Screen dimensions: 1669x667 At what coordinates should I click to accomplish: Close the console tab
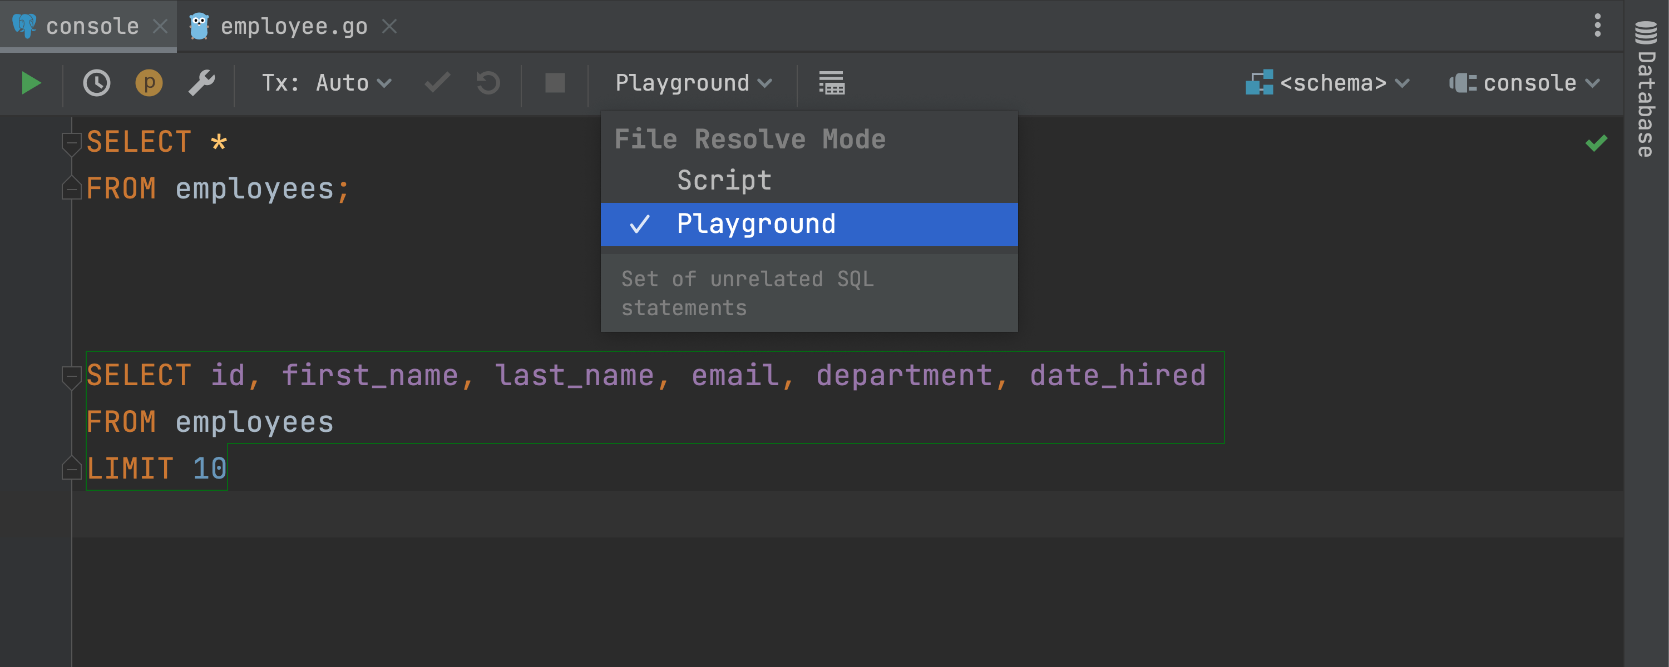[160, 27]
